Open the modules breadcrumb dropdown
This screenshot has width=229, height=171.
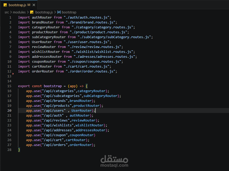[19, 12]
